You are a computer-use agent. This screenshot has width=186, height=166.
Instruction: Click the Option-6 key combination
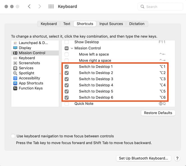click(162, 98)
